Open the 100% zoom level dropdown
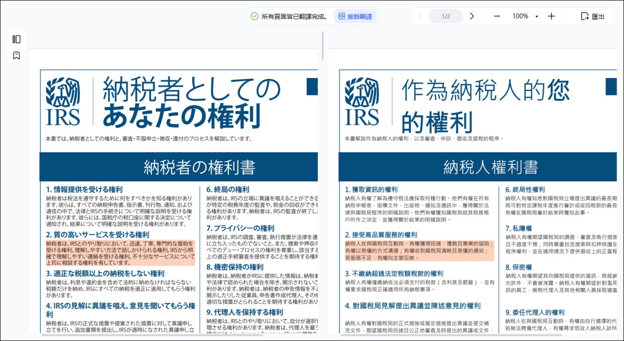This screenshot has height=341, width=624. [x=525, y=16]
